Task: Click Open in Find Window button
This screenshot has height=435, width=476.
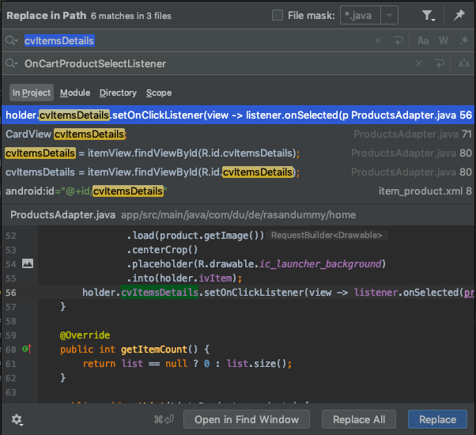Action: point(247,420)
